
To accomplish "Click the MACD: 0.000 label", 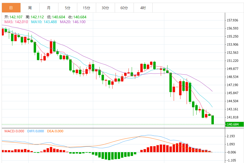I will tap(14, 131).
